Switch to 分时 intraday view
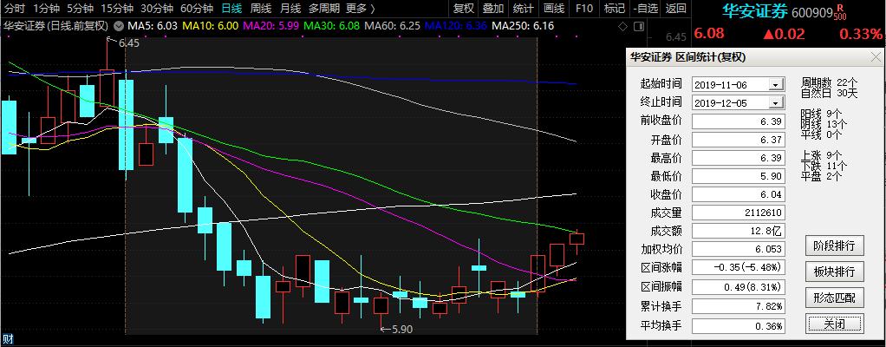Viewport: 886px width, 347px height. 15,9
